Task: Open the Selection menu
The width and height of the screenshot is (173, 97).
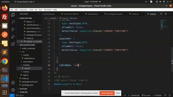Action: 24,10
